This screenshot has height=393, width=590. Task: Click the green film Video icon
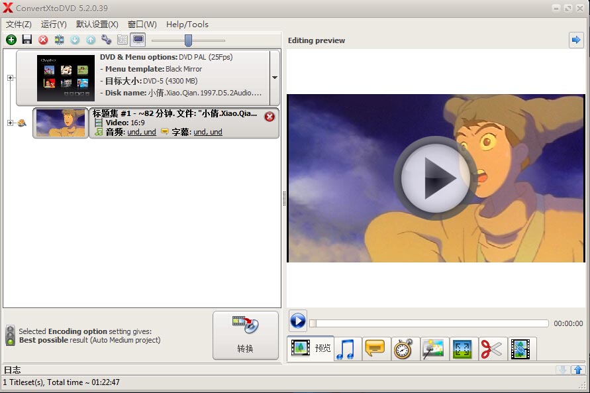(x=98, y=123)
